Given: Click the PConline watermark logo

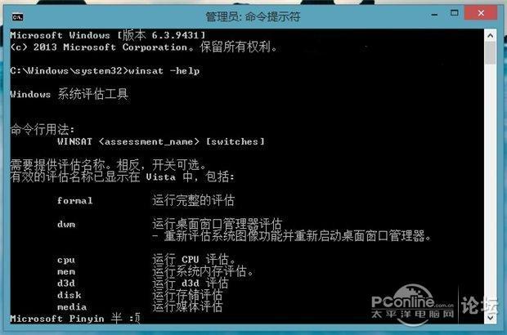Looking at the screenshot, I should (x=413, y=304).
